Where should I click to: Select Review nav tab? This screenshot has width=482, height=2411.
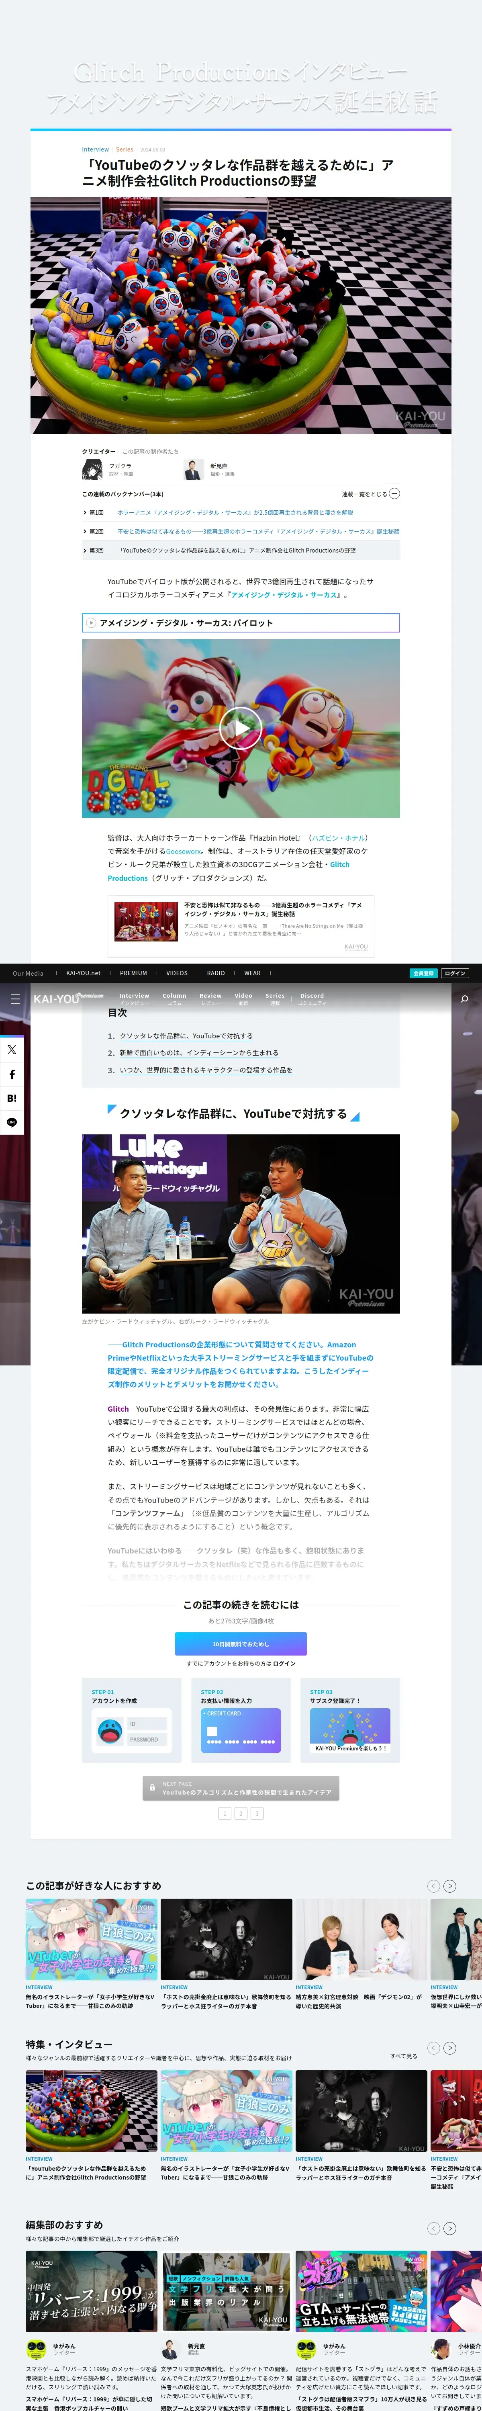pos(210,999)
